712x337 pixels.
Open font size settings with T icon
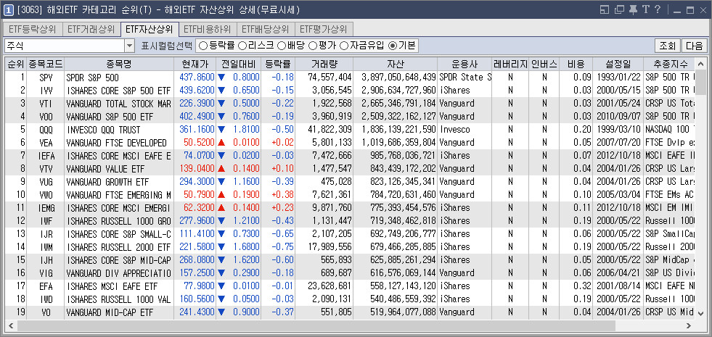[645, 9]
